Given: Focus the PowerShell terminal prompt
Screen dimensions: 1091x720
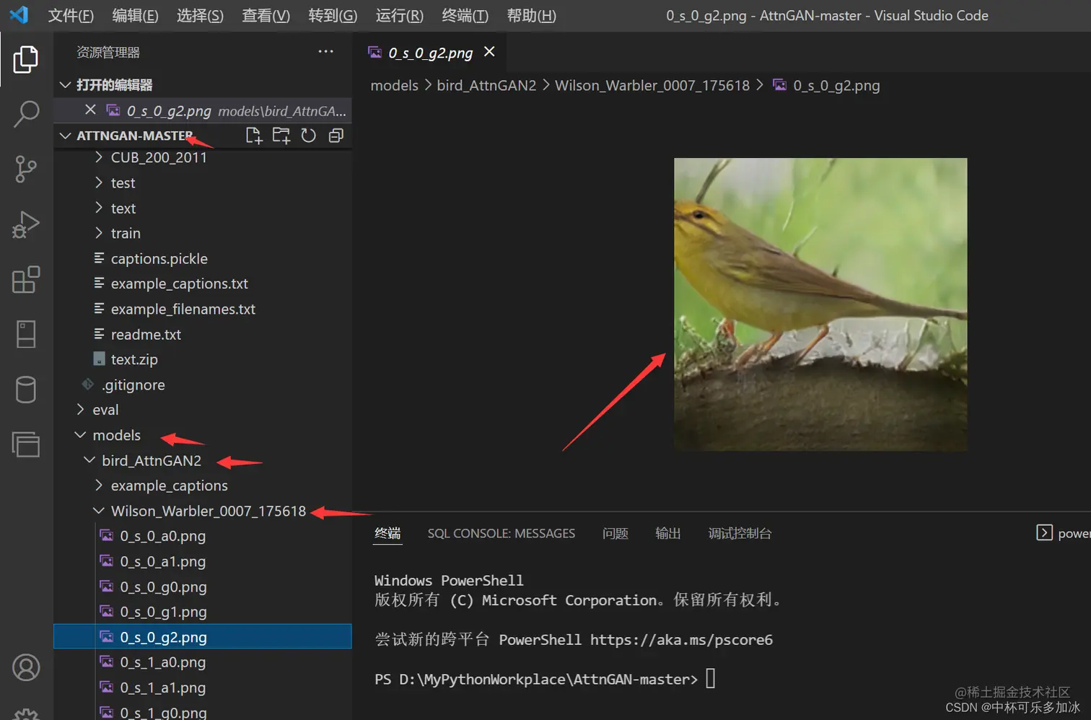Looking at the screenshot, I should pos(710,679).
